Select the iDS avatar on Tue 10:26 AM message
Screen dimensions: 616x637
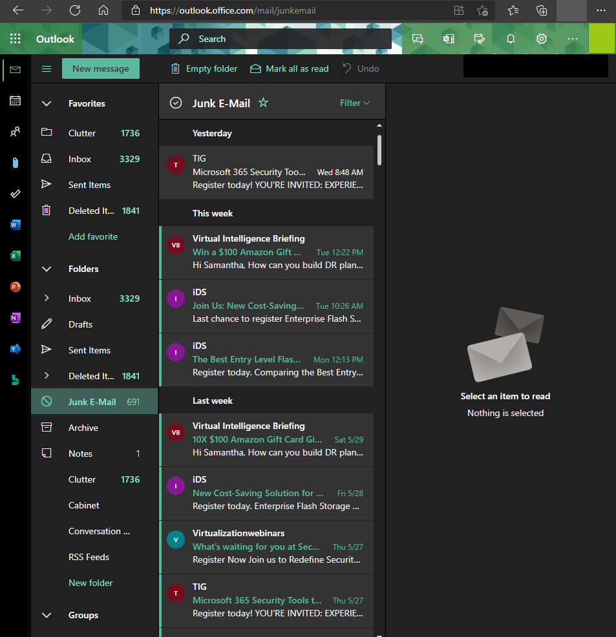pyautogui.click(x=176, y=298)
